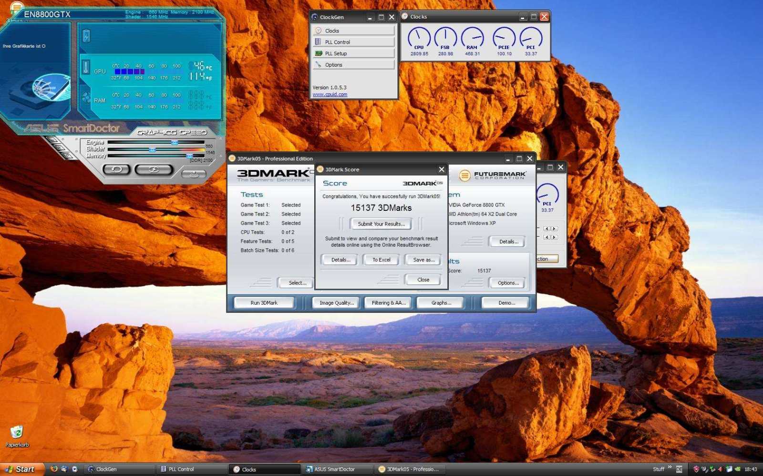Click the Batch Size Tests 0 of 6 row
763x476 pixels.
(x=268, y=250)
